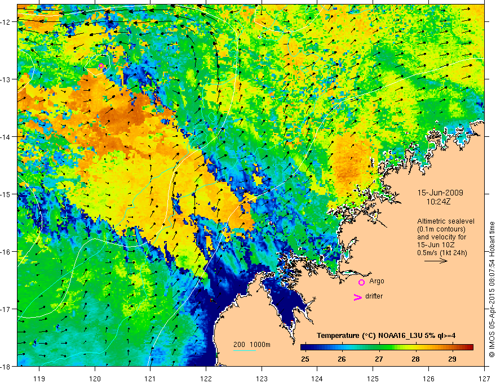Screen dimensions: 496x383
Task: Click the 'drifter' legend label
Action: 374,296
